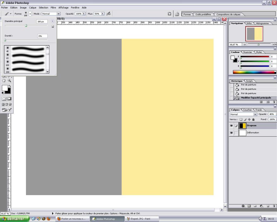Click the Brush tool preset icon

6,14
